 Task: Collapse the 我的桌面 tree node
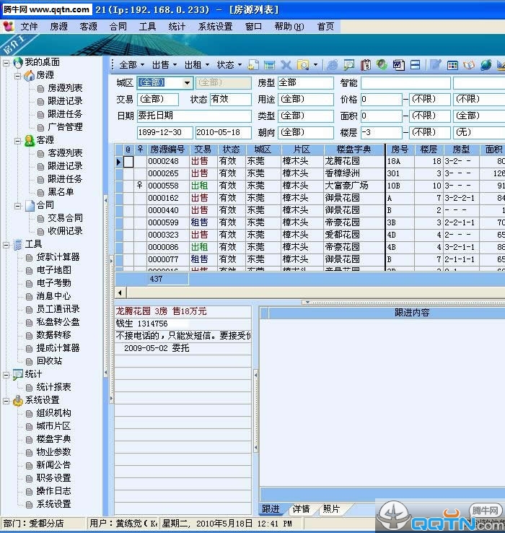click(6, 63)
